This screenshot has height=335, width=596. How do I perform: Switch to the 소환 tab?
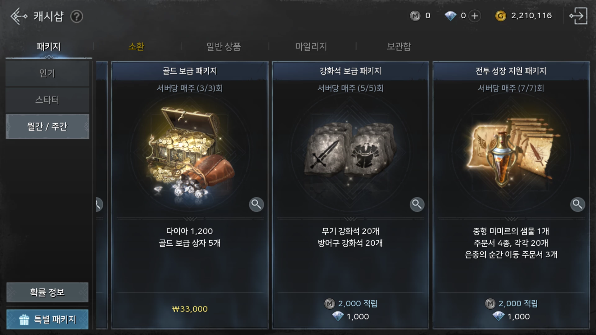point(136,47)
